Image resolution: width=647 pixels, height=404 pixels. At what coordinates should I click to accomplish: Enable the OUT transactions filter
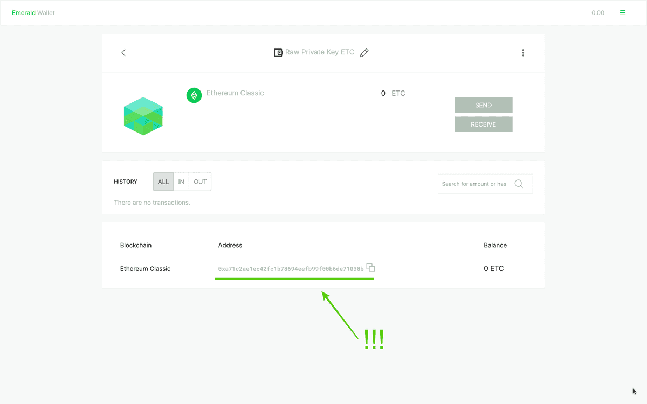pos(199,182)
